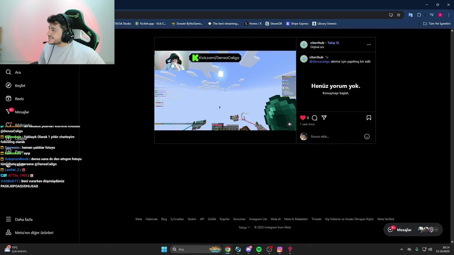Open the Blog footer link

[x=164, y=219]
